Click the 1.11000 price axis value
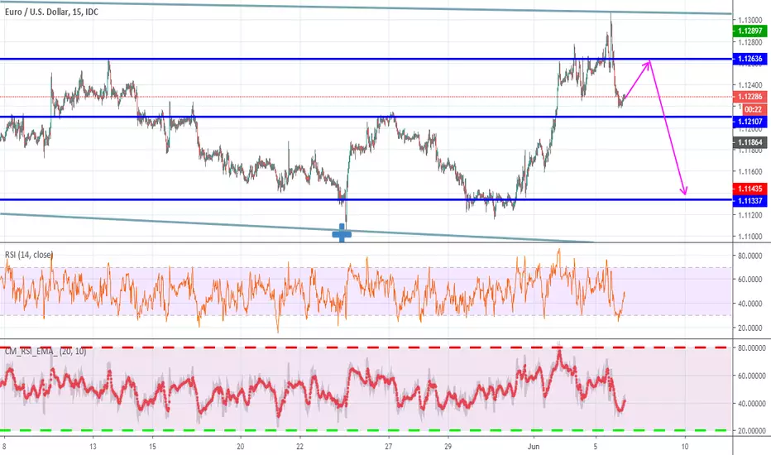Image resolution: width=771 pixels, height=455 pixels. tap(750, 237)
